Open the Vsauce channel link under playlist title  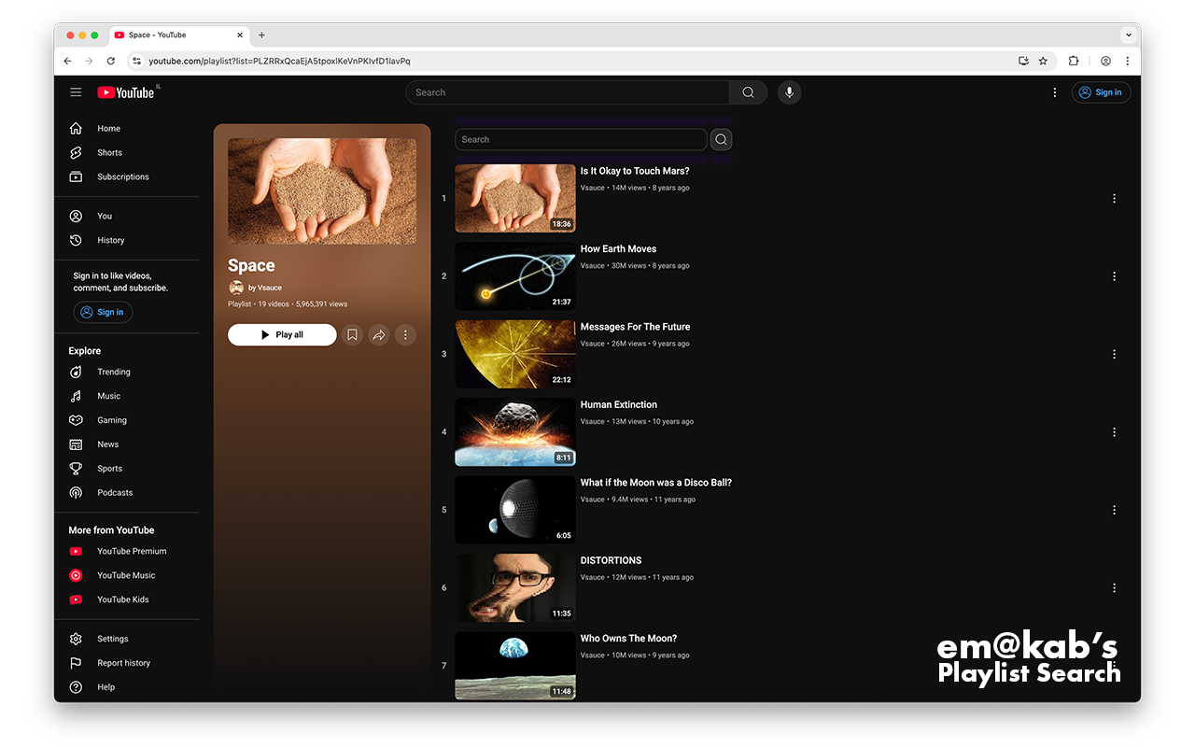pyautogui.click(x=265, y=288)
